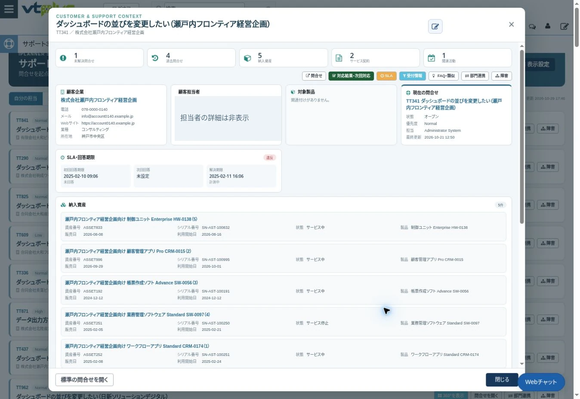Select the related activities calendar card
The image size is (580, 399).
[x=468, y=58]
